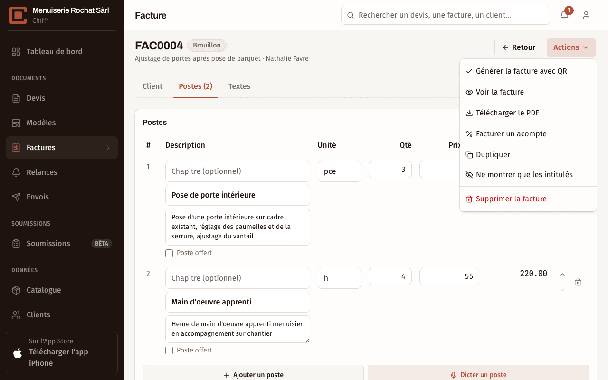The height and width of the screenshot is (380, 608).
Task: Focus the search field for devis, facture, client
Action: (x=446, y=15)
